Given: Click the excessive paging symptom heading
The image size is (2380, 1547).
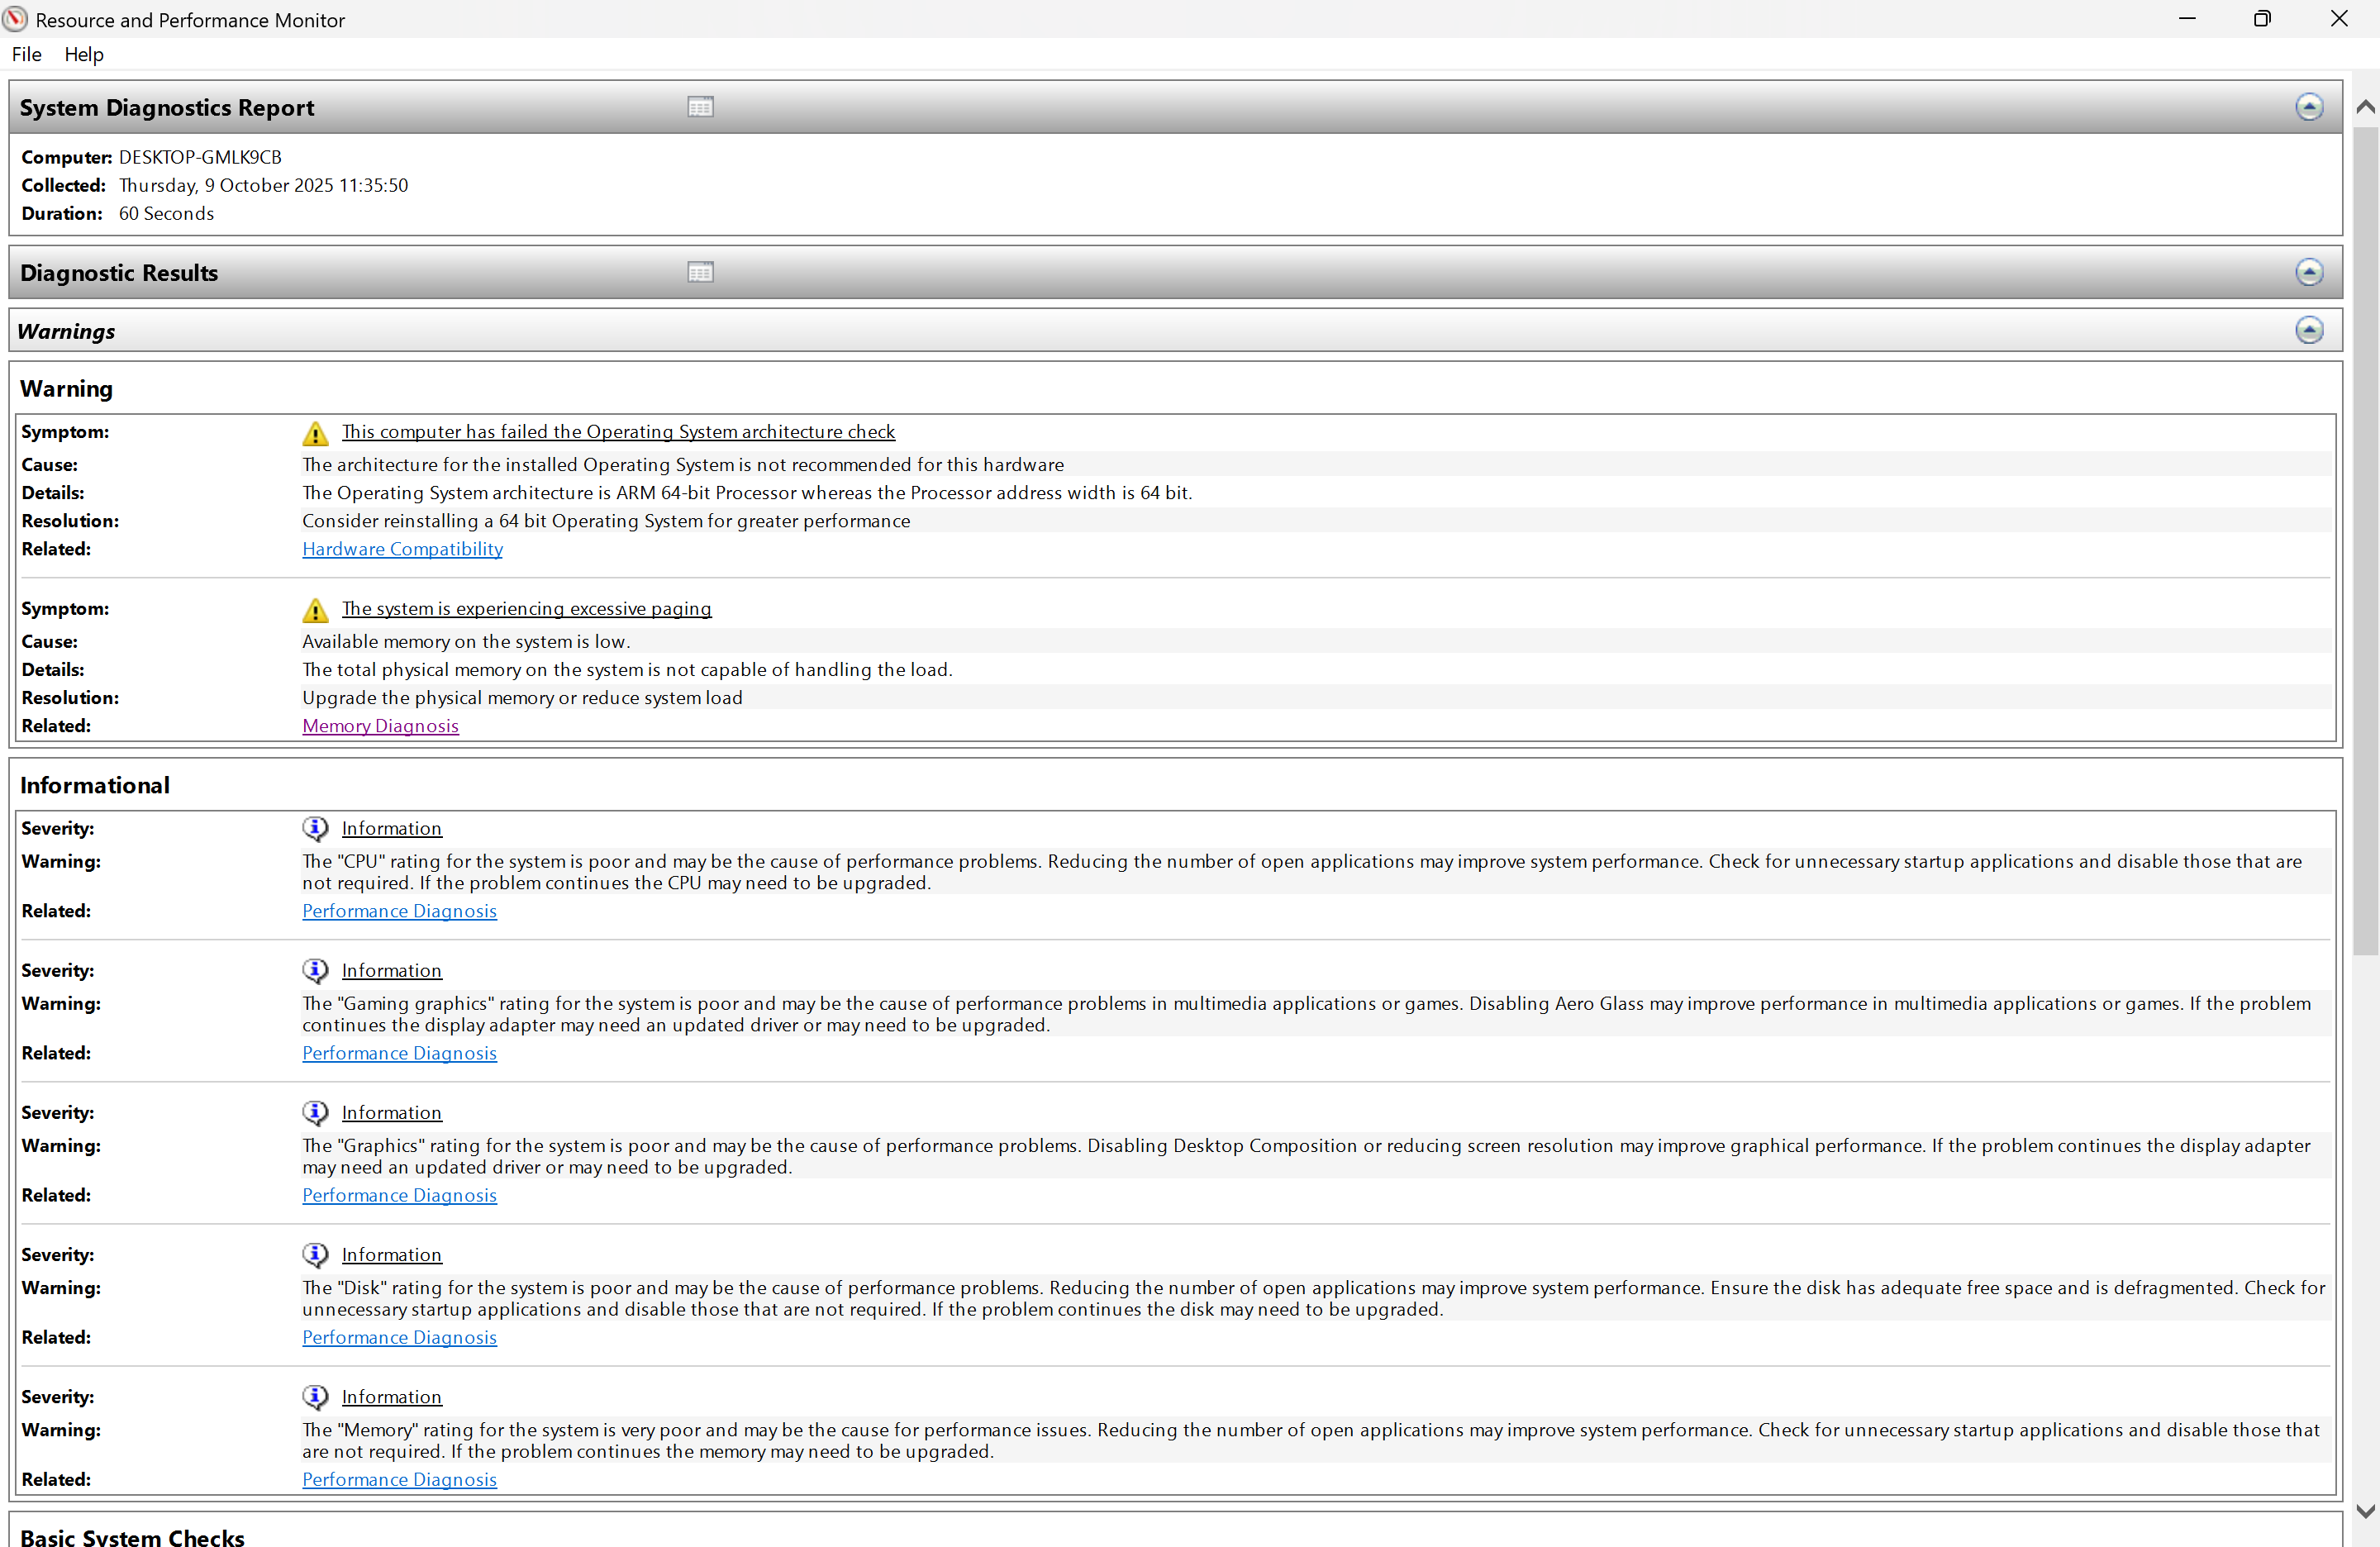Looking at the screenshot, I should click(x=526, y=609).
